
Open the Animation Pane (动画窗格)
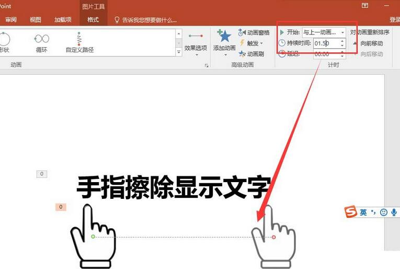254,32
